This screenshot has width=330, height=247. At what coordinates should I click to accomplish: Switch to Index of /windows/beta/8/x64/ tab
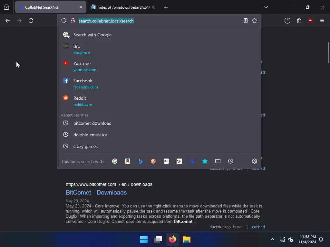click(x=123, y=7)
